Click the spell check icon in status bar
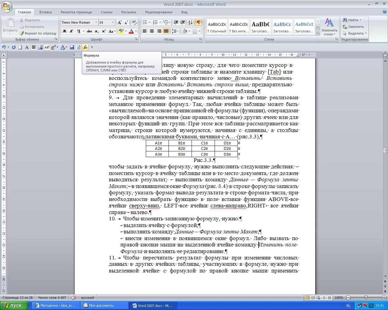 pyautogui.click(x=74, y=298)
